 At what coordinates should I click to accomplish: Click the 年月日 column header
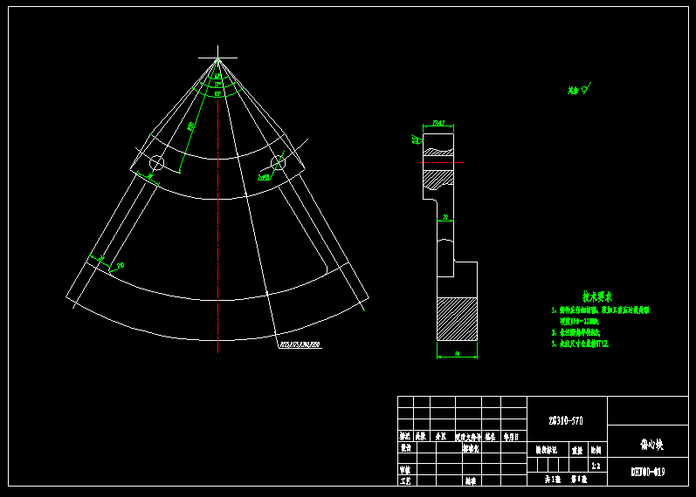[x=512, y=437]
